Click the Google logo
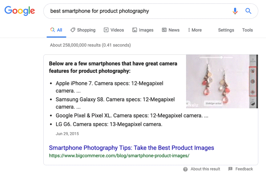The height and width of the screenshot is (176, 266). pos(20,11)
